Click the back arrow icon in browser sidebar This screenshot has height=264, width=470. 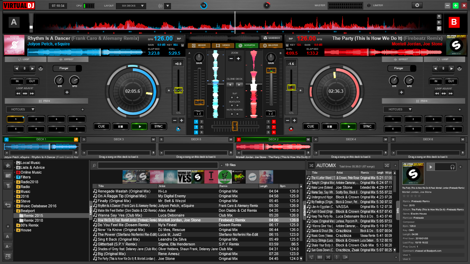8,205
